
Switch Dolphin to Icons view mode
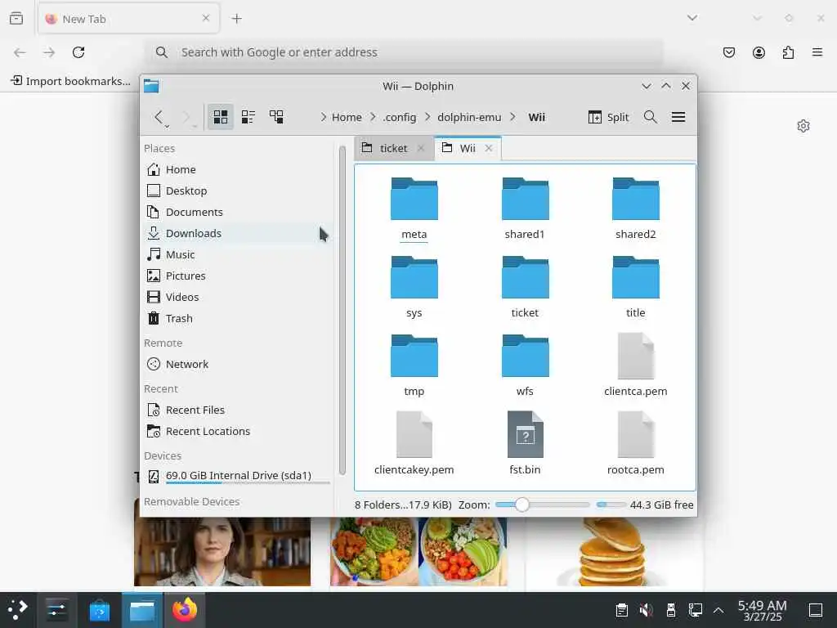click(x=221, y=116)
